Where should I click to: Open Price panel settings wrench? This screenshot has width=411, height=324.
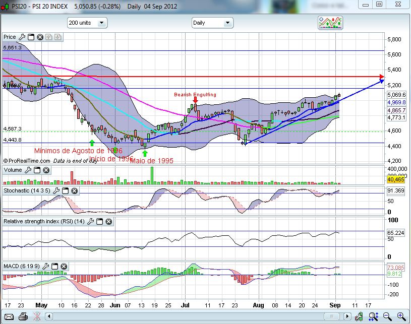point(22,37)
